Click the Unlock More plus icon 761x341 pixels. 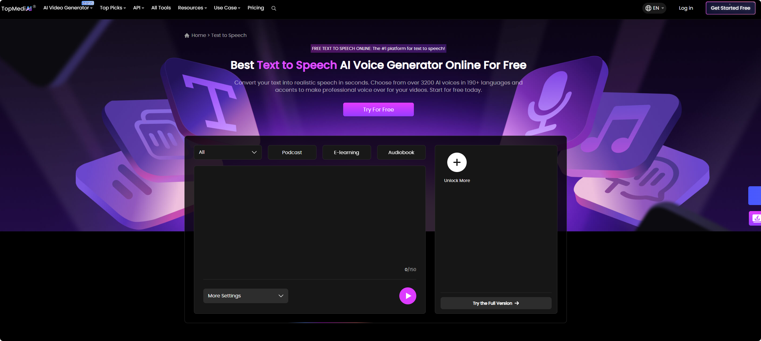(457, 162)
